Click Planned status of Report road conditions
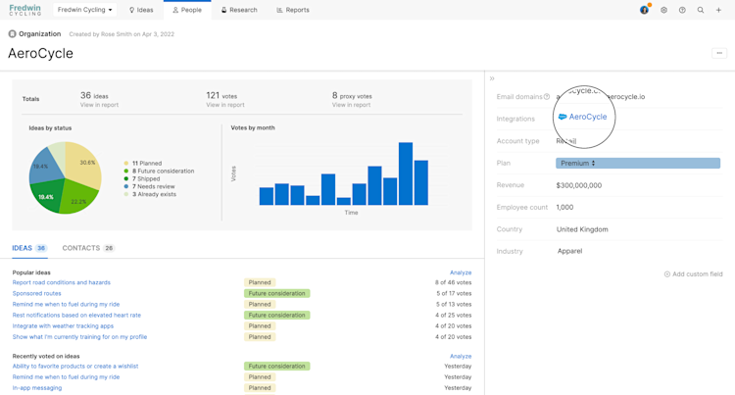 [260, 282]
